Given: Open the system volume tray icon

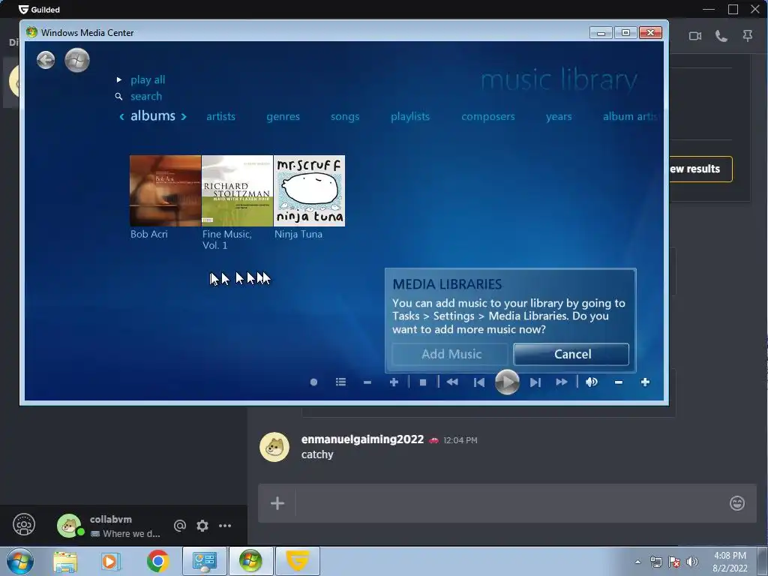Looking at the screenshot, I should tap(692, 562).
